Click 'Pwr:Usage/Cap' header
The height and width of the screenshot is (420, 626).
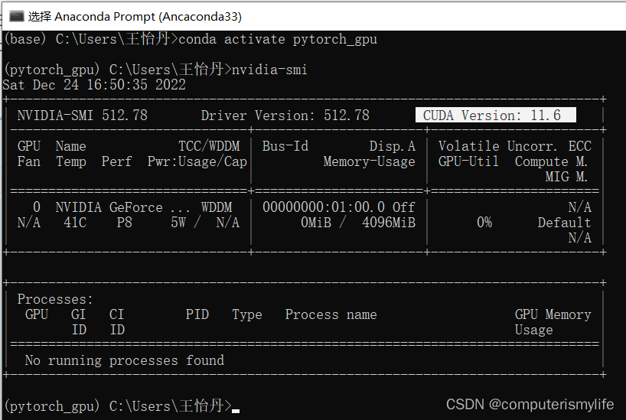(197, 161)
